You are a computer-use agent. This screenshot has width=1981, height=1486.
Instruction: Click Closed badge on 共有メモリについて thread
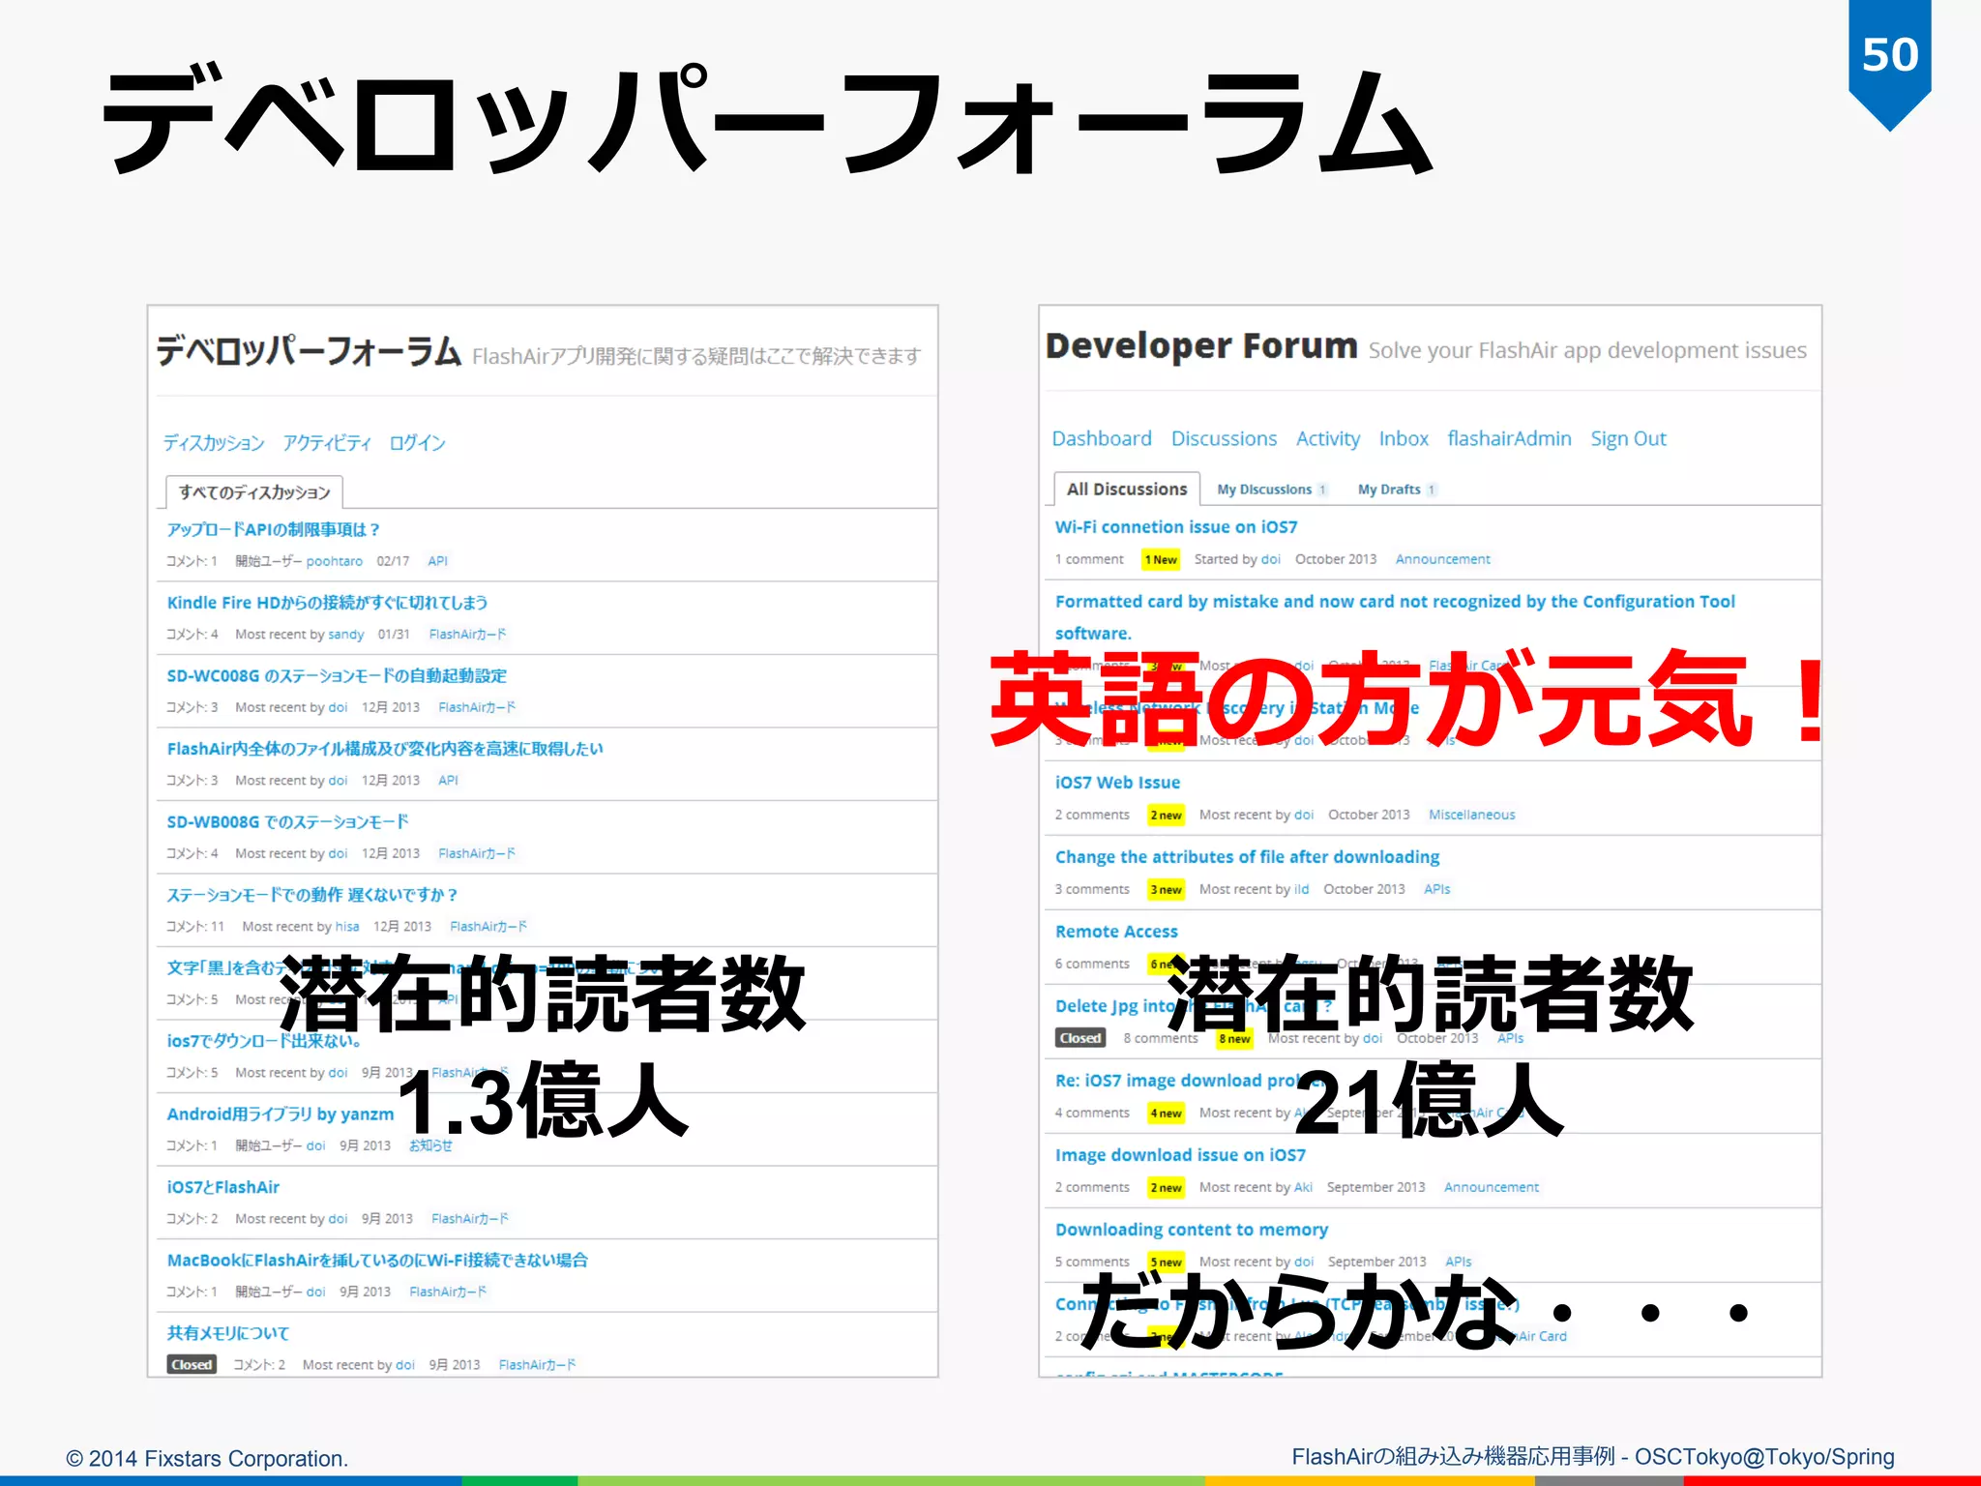click(x=192, y=1365)
